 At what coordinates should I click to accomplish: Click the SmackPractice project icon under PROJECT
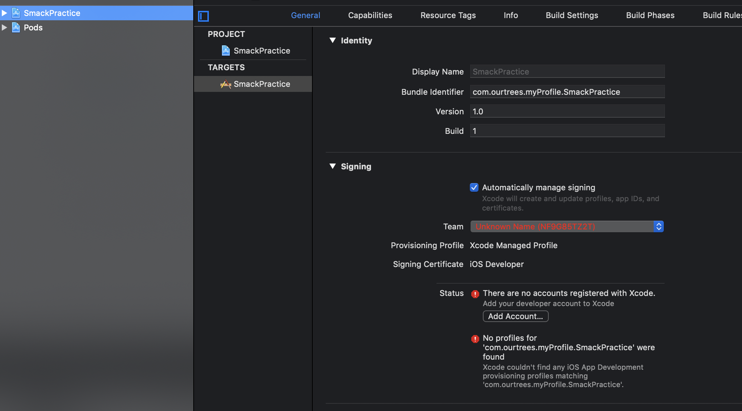click(226, 51)
